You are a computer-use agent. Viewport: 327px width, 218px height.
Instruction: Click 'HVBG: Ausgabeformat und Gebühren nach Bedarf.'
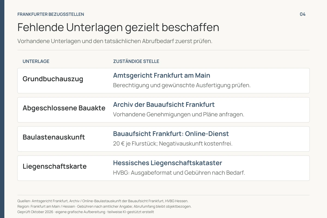coord(179,173)
